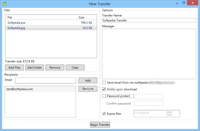Viewport: 200px width, 131px height.
Task: Remove recipient with Recipients Remove button
Action: tap(88, 89)
